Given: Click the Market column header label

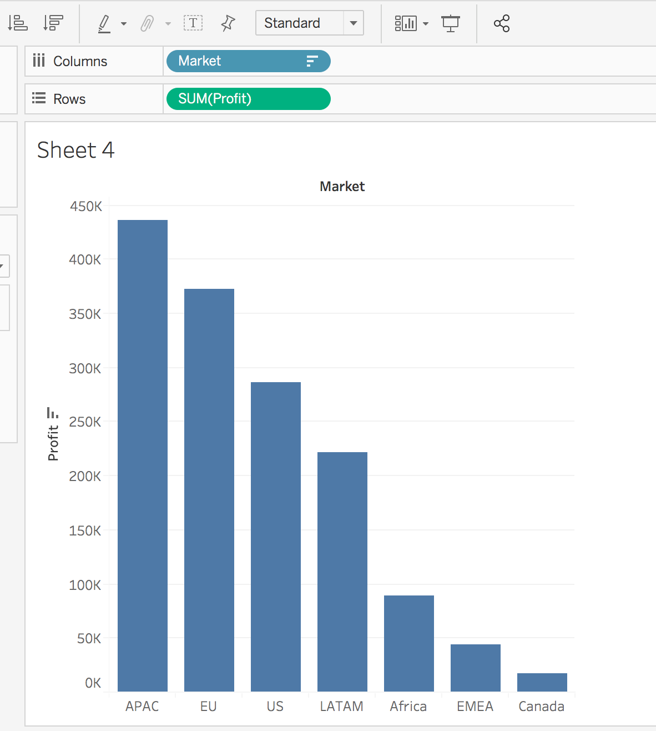Looking at the screenshot, I should (342, 186).
